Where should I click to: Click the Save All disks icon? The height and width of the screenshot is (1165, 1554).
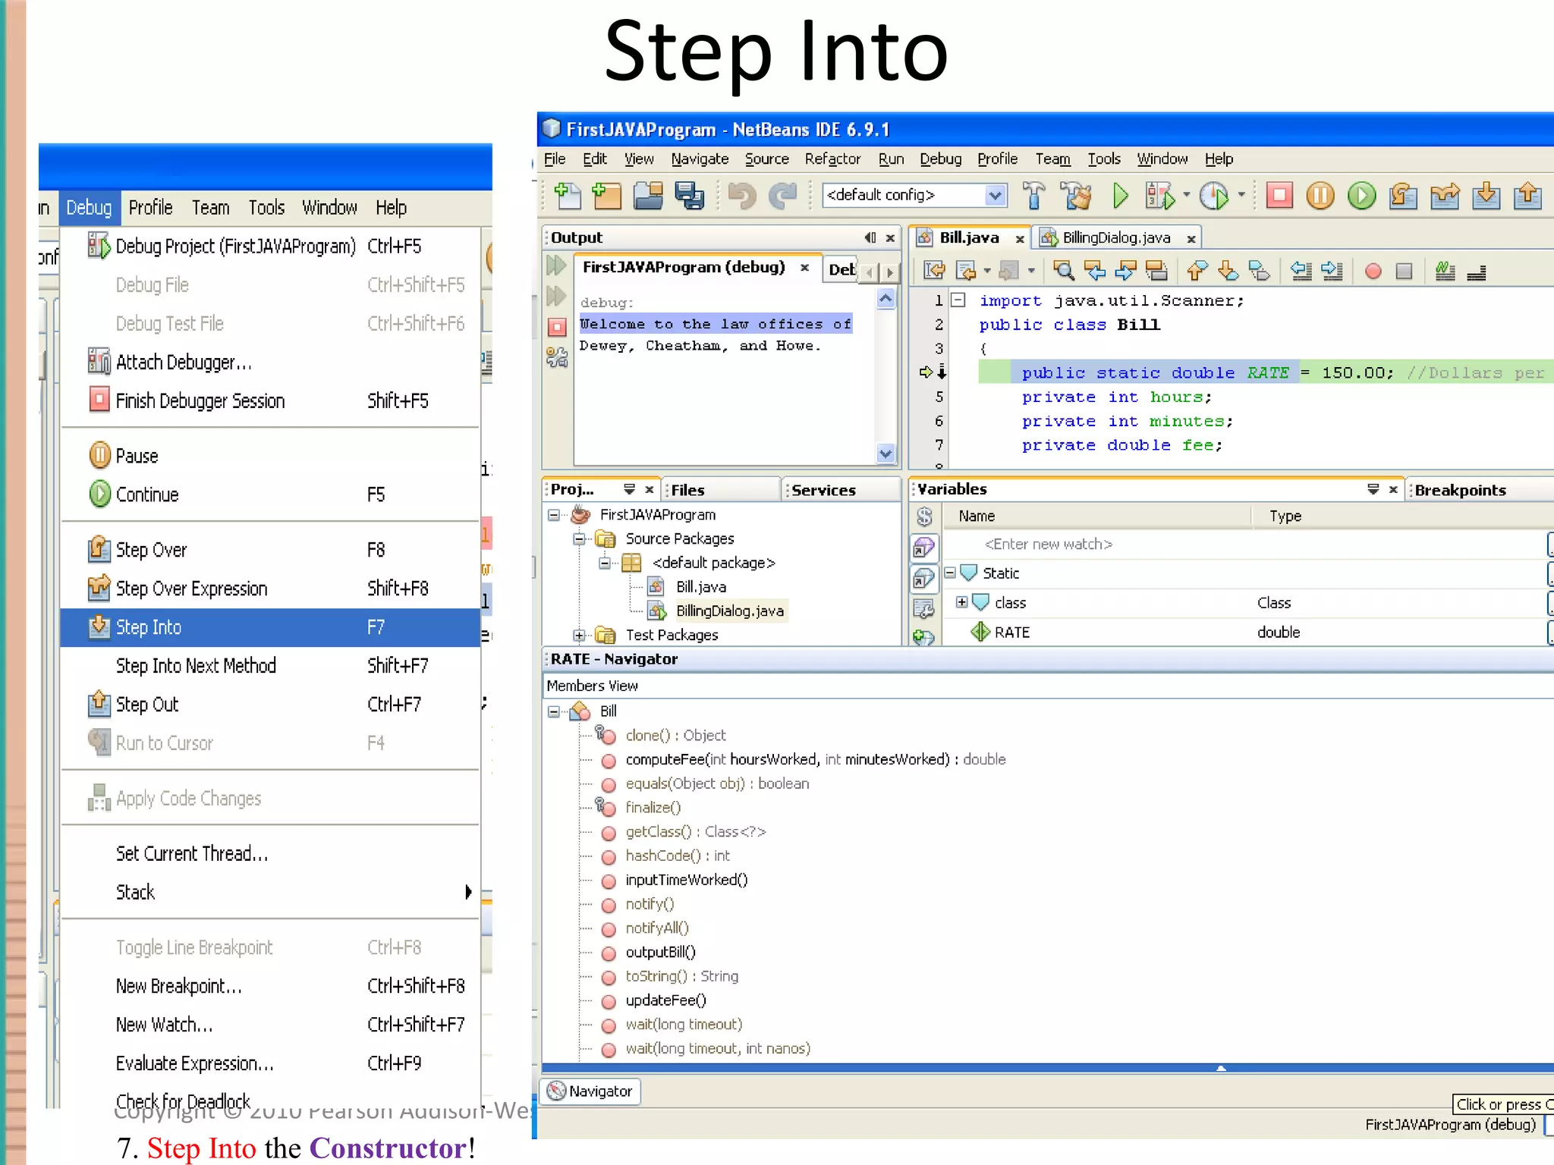click(689, 196)
